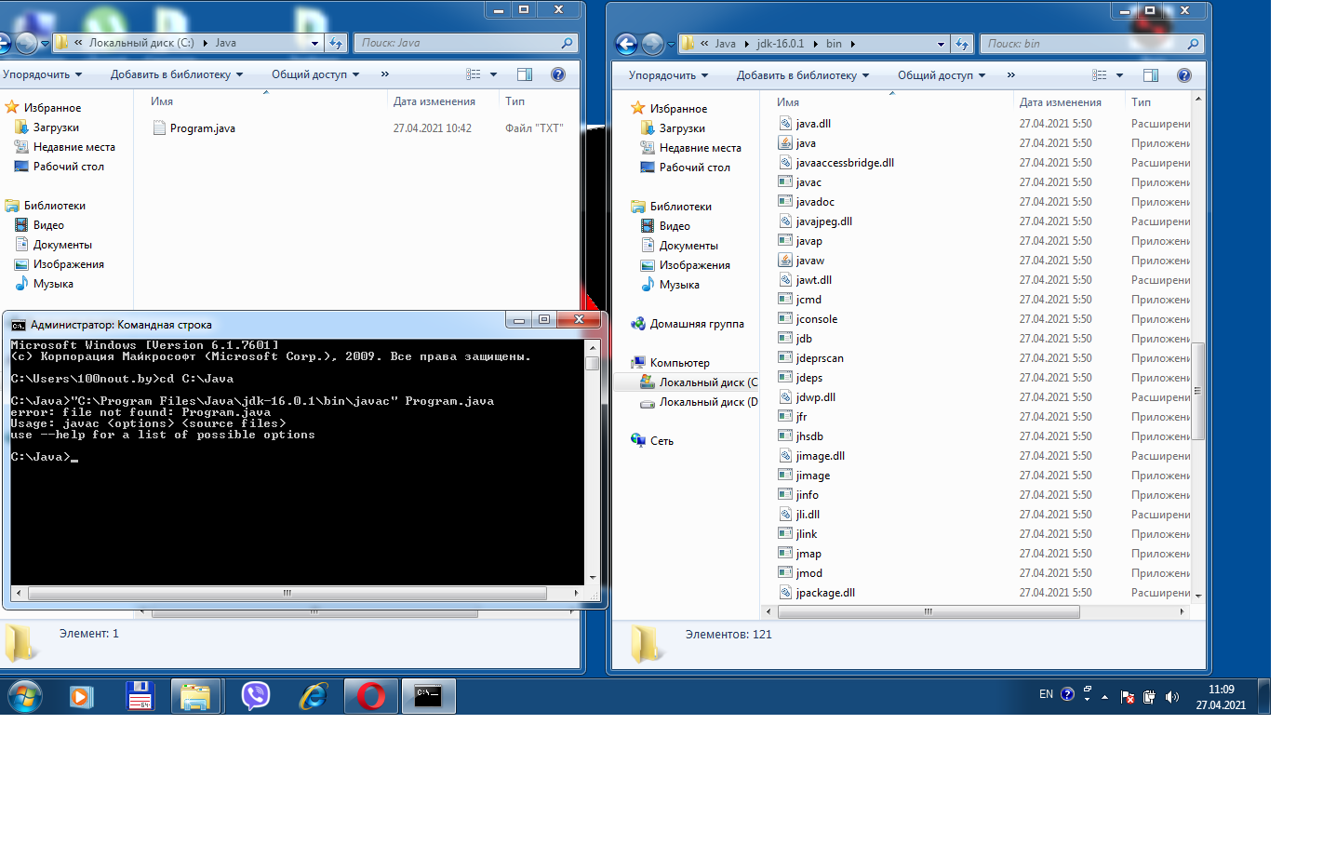
Task: Open Opera browser from taskbar
Action: 371,696
